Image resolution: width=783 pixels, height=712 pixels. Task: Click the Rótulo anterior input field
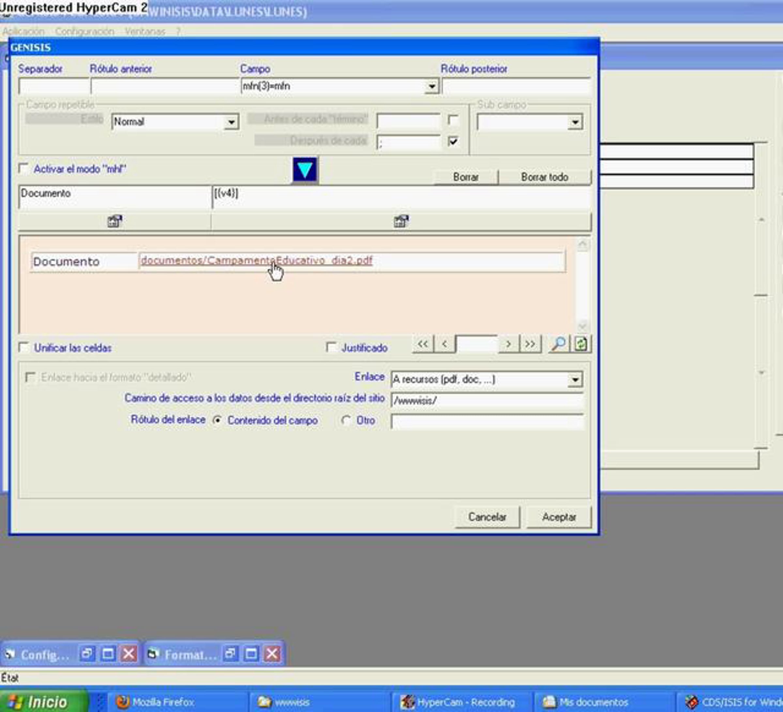pos(165,86)
